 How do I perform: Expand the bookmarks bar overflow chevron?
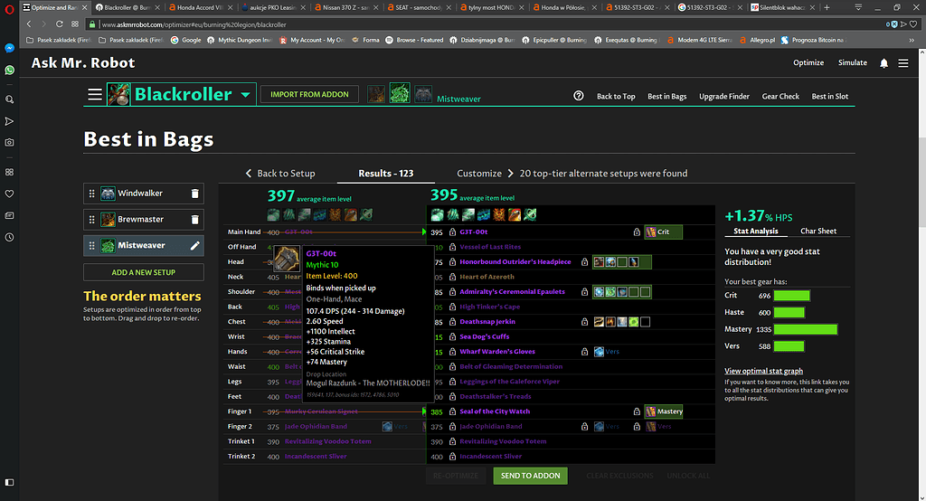[x=912, y=40]
